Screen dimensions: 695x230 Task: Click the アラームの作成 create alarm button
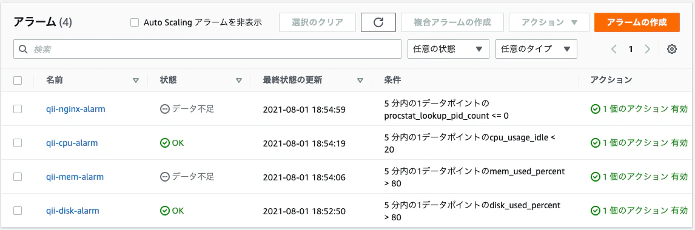pyautogui.click(x=637, y=22)
